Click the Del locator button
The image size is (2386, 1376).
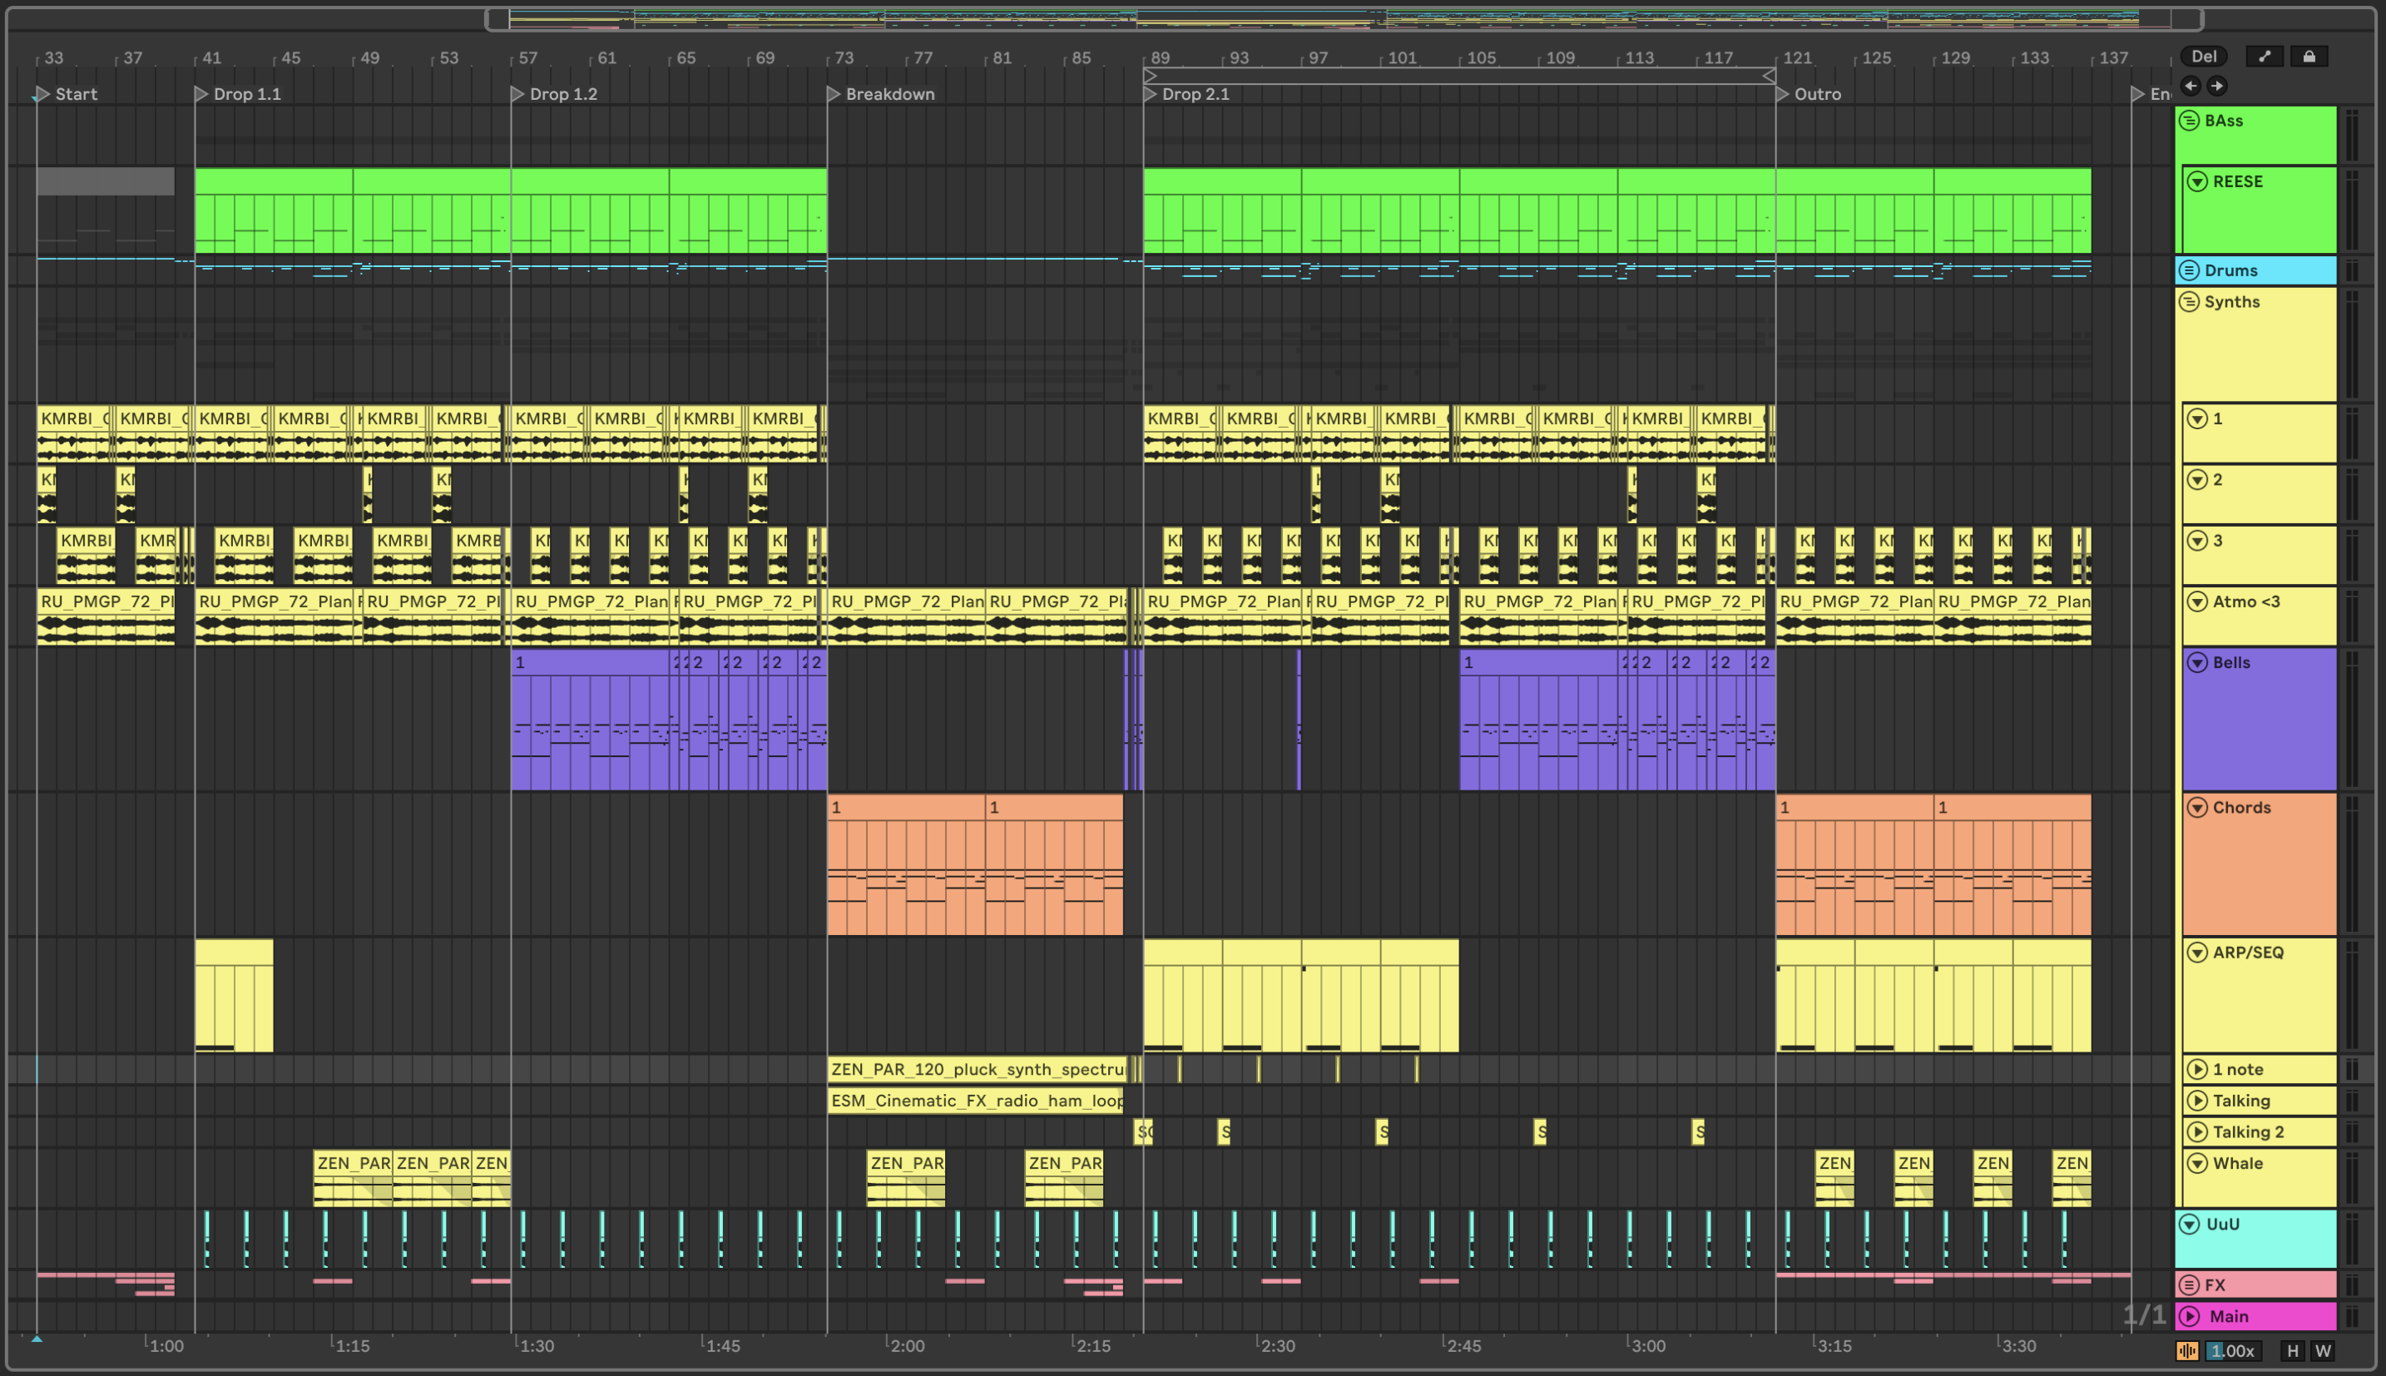click(x=2203, y=57)
